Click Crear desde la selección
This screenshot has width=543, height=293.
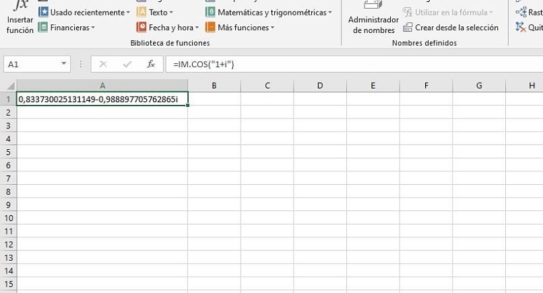pos(451,28)
